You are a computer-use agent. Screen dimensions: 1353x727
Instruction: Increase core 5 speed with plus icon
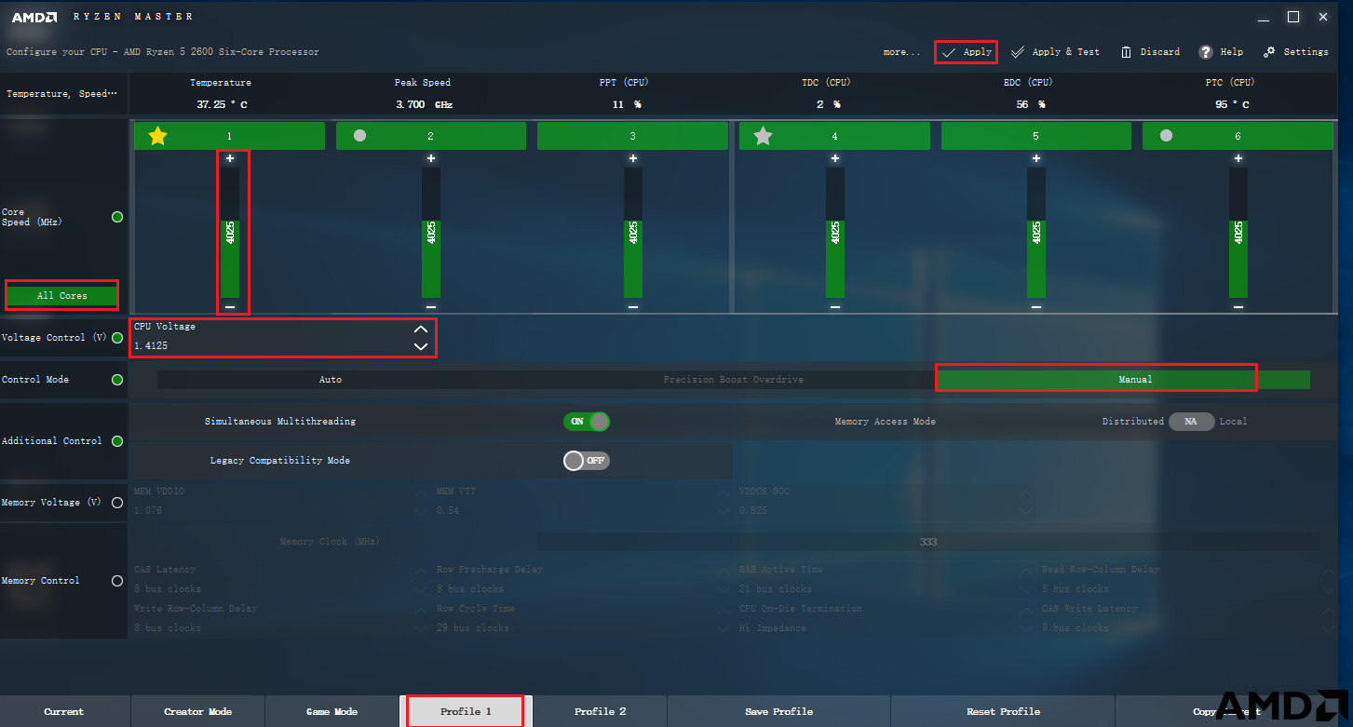(x=1036, y=158)
